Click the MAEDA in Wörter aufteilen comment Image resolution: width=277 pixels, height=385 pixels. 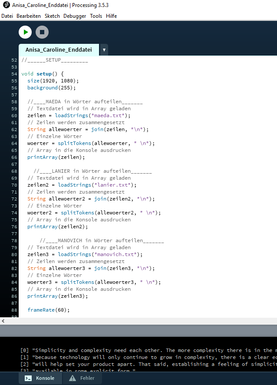pos(85,102)
